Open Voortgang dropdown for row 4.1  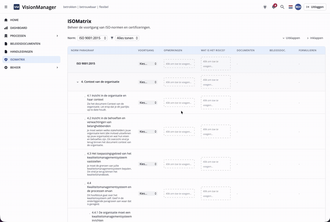tap(148, 103)
